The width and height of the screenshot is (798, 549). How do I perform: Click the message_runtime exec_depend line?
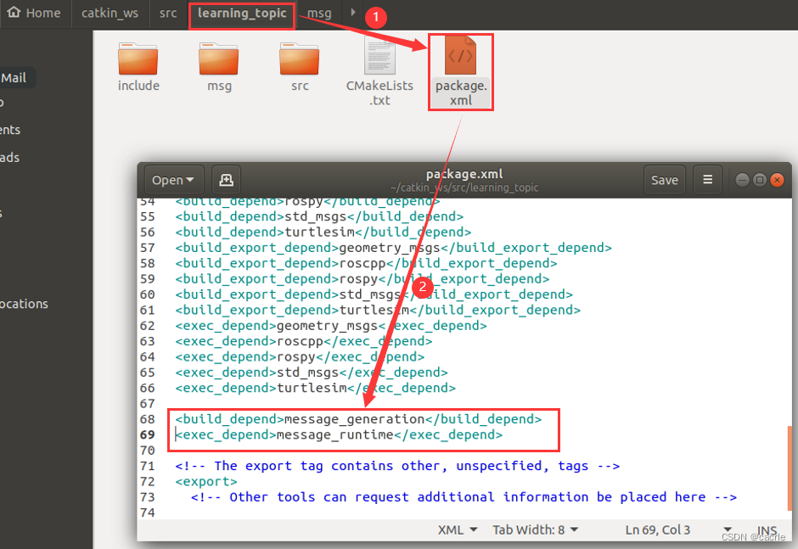339,434
